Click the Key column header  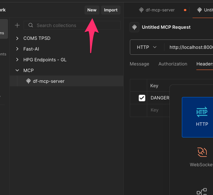pos(154,86)
